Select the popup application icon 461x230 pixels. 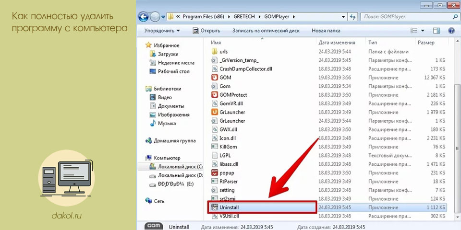[215, 172]
